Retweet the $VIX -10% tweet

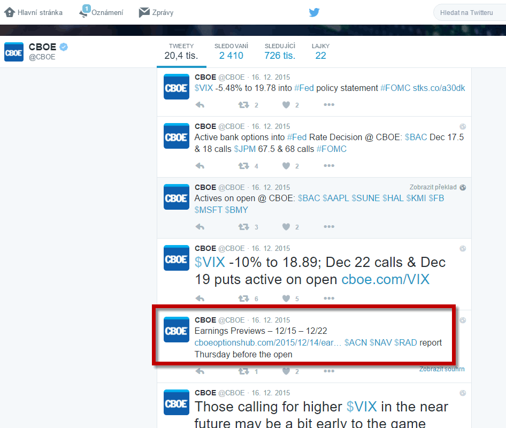(x=244, y=299)
